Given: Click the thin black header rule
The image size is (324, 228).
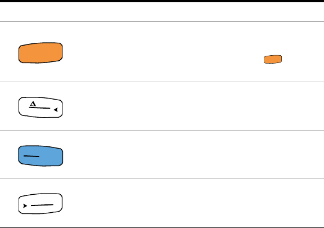Looking at the screenshot, I should [x=162, y=21].
